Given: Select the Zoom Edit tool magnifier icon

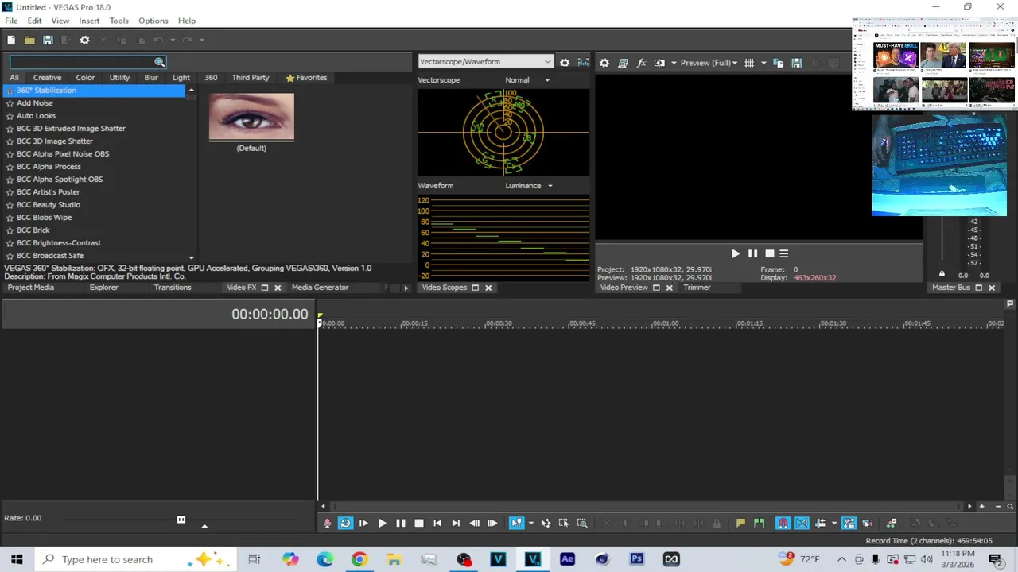Looking at the screenshot, I should [582, 523].
